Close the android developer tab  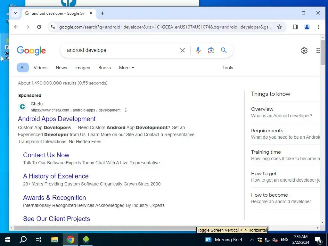pyautogui.click(x=91, y=13)
